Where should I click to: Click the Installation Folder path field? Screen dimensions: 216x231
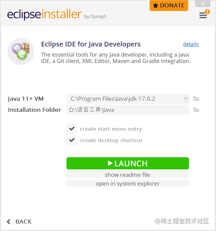128,110
